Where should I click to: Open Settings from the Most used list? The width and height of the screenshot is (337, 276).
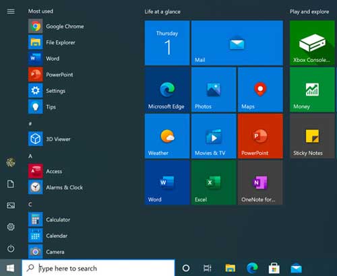pos(47,91)
